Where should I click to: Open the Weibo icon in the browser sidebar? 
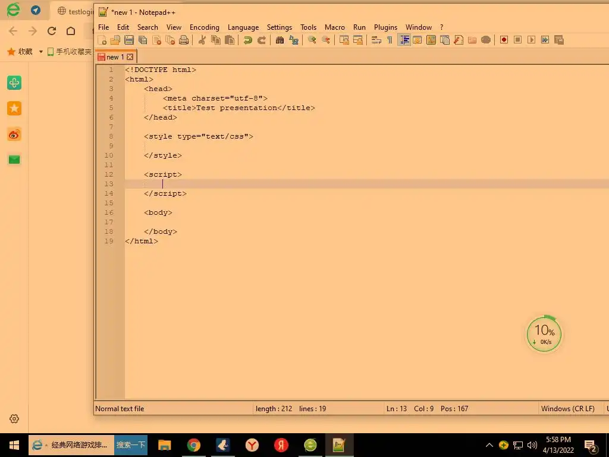pos(14,134)
